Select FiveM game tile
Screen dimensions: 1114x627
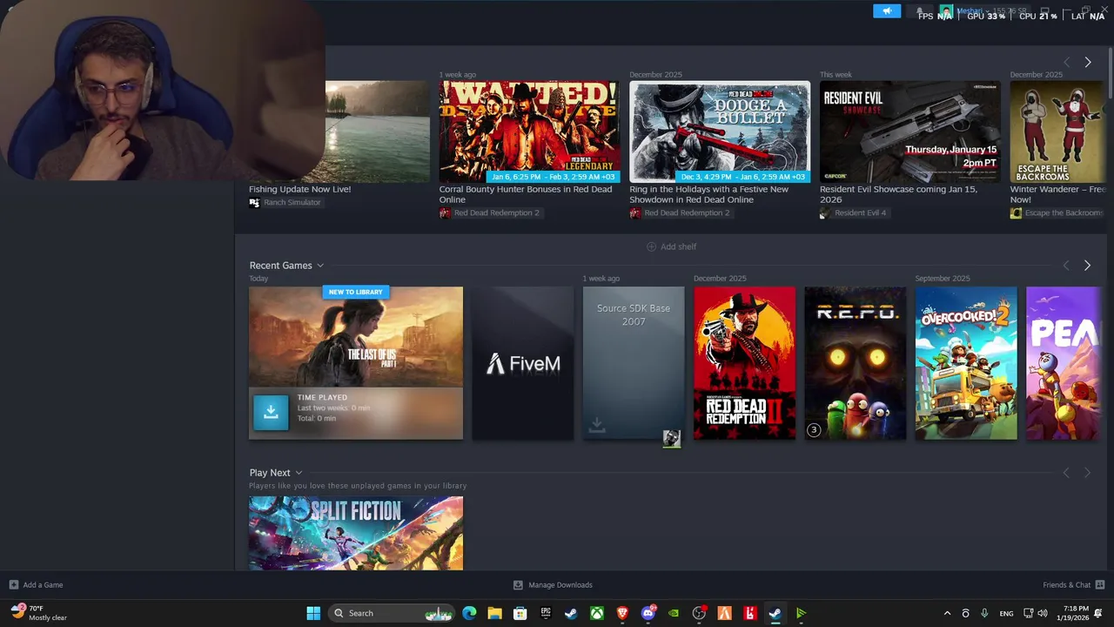click(x=522, y=363)
